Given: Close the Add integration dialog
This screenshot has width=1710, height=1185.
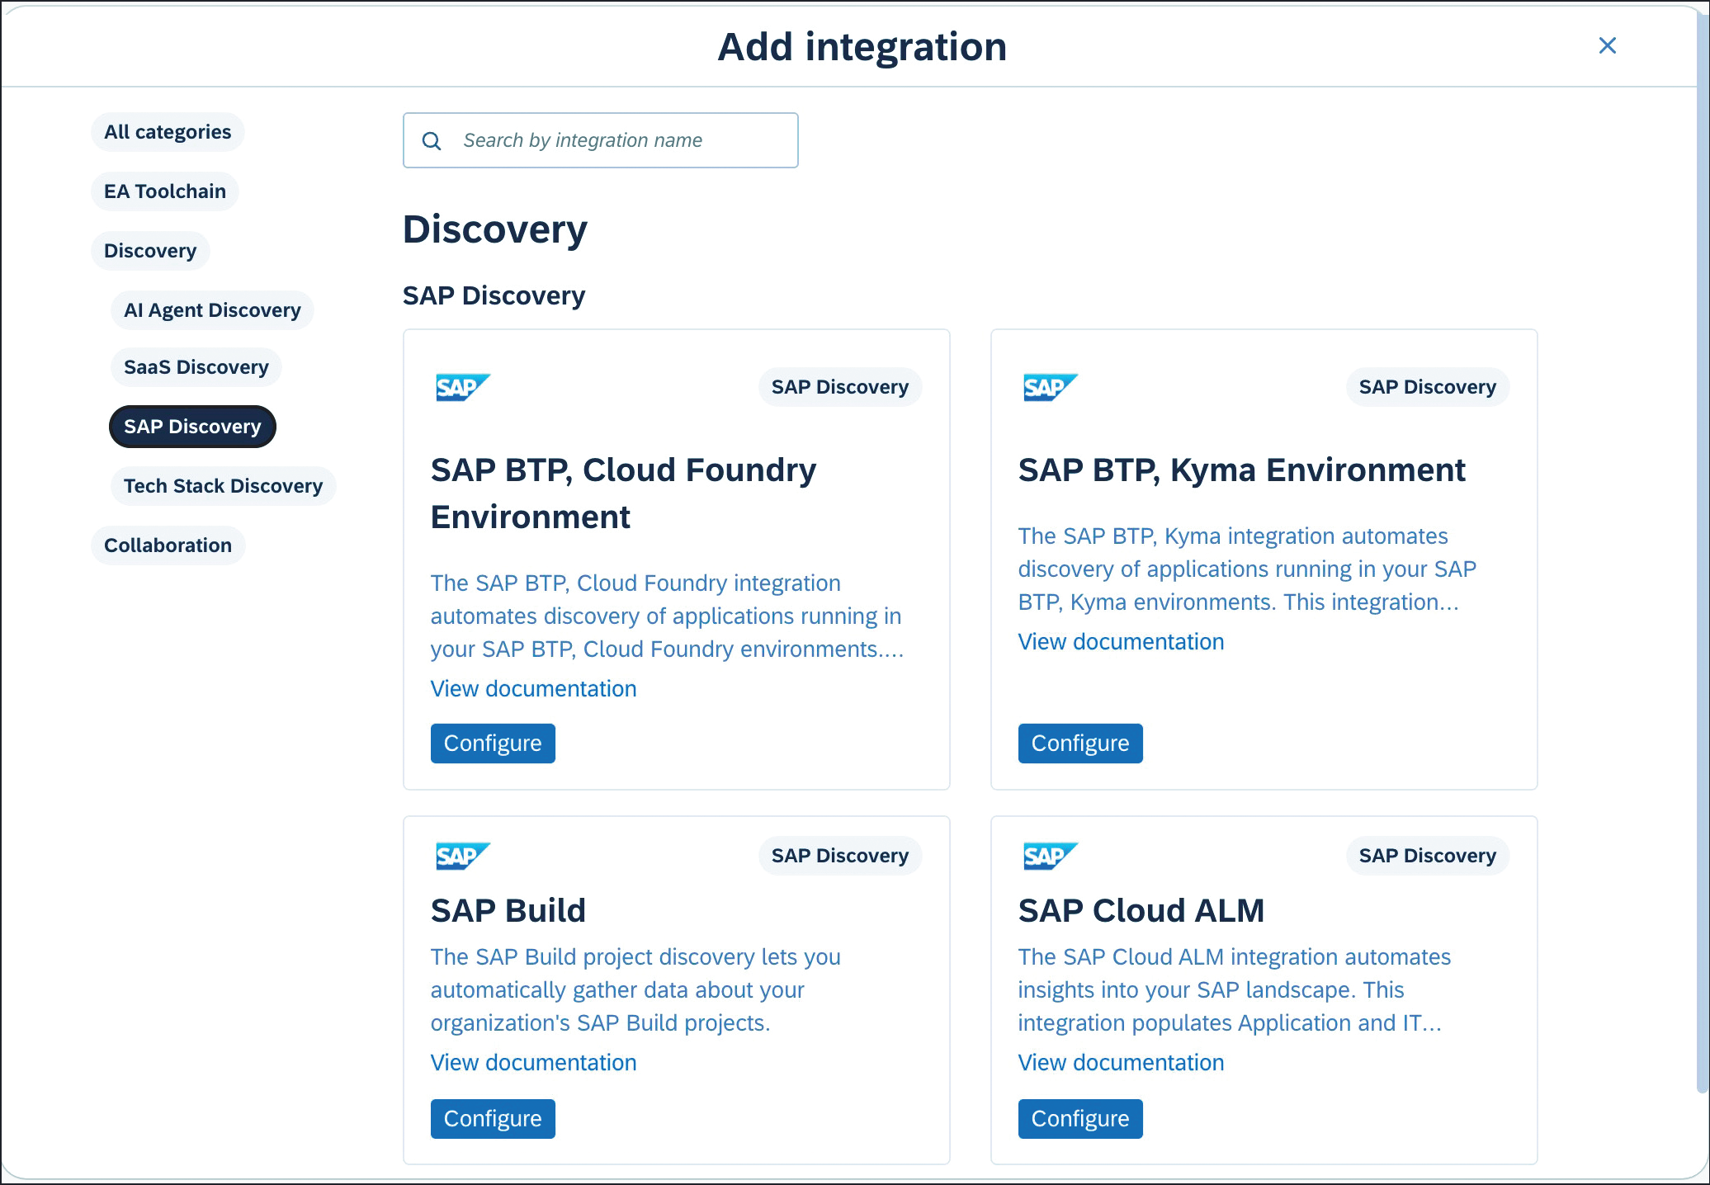Looking at the screenshot, I should pos(1607,45).
